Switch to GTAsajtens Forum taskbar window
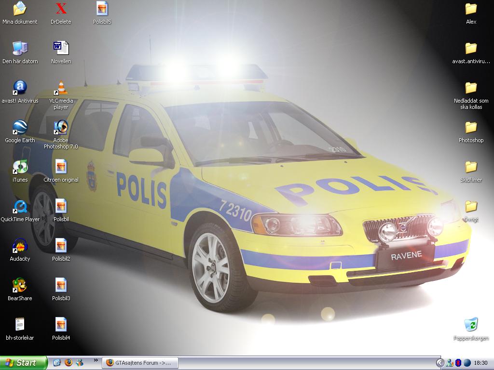Viewport: 494px width, 370px height. click(x=140, y=363)
